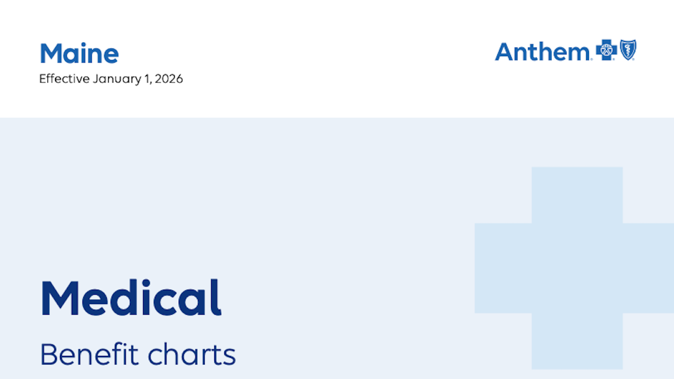This screenshot has width=674, height=379.
Task: Click the capital M in "Maine"
Action: click(50, 54)
